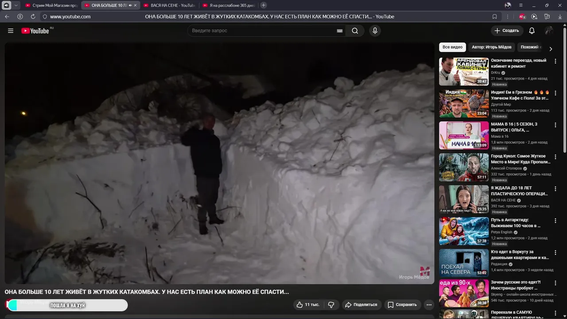Reload the page
567x319 pixels.
click(33, 16)
